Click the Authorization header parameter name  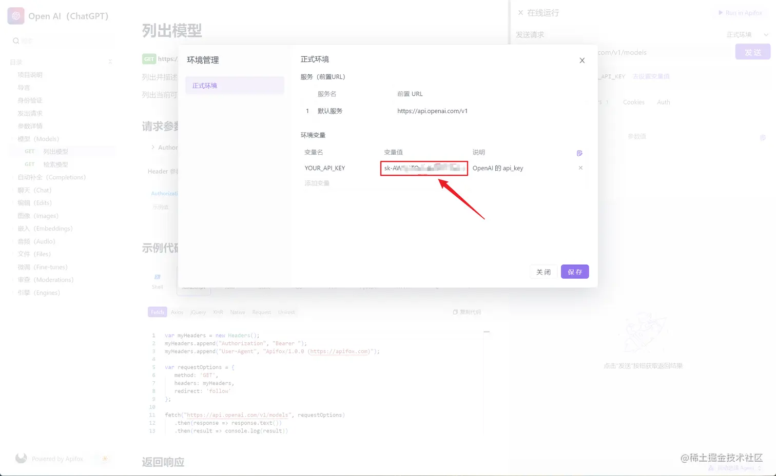tap(164, 194)
